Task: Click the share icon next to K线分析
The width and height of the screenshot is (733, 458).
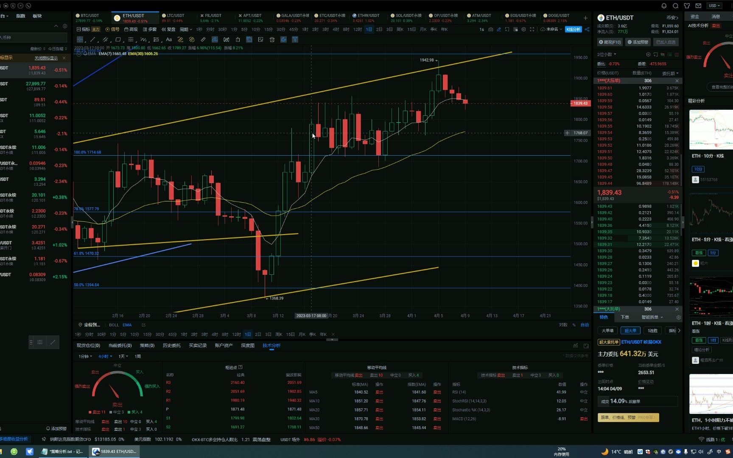Action: [587, 29]
